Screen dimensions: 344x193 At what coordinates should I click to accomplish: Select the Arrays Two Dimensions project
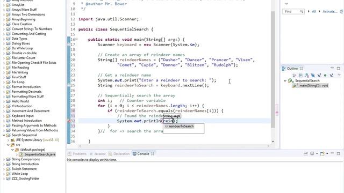pos(28,14)
